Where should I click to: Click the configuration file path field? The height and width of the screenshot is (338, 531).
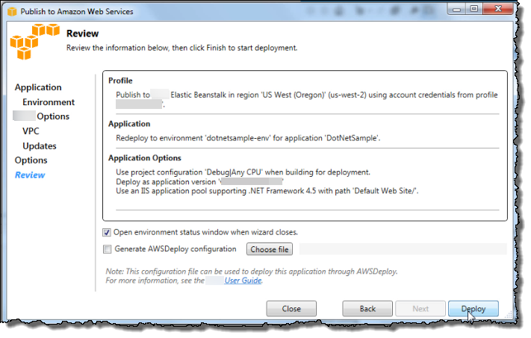[402, 249]
